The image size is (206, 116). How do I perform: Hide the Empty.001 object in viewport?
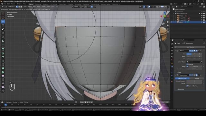point(202,18)
